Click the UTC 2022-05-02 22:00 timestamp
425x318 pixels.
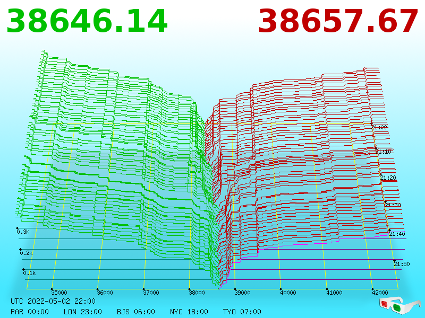pyautogui.click(x=53, y=301)
